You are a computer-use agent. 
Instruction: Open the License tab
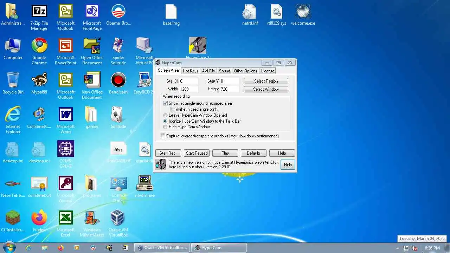coord(268,71)
